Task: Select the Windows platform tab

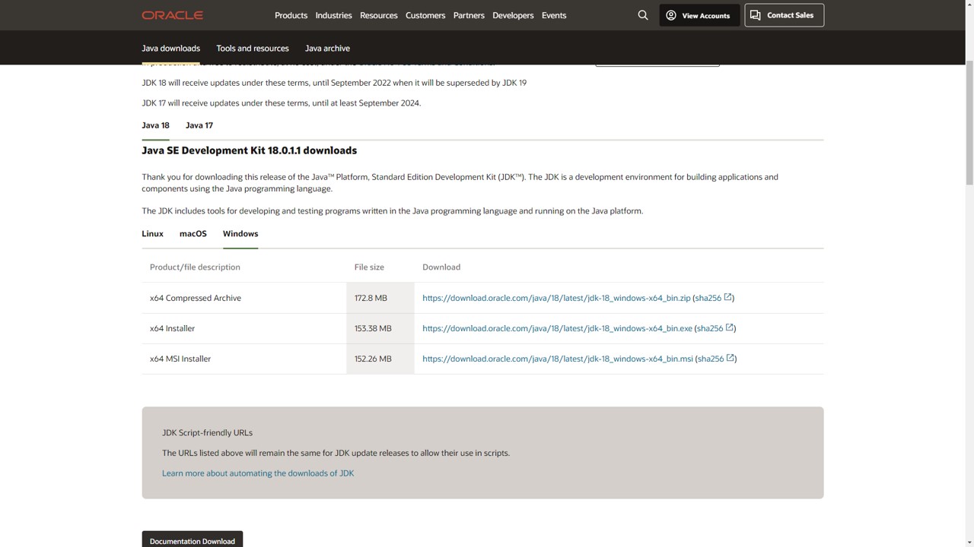Action: [x=240, y=233]
